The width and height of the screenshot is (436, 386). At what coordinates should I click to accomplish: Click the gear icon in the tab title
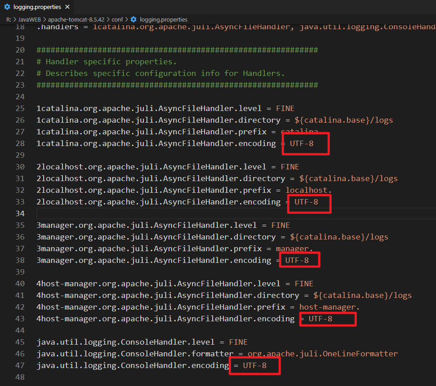click(x=7, y=7)
